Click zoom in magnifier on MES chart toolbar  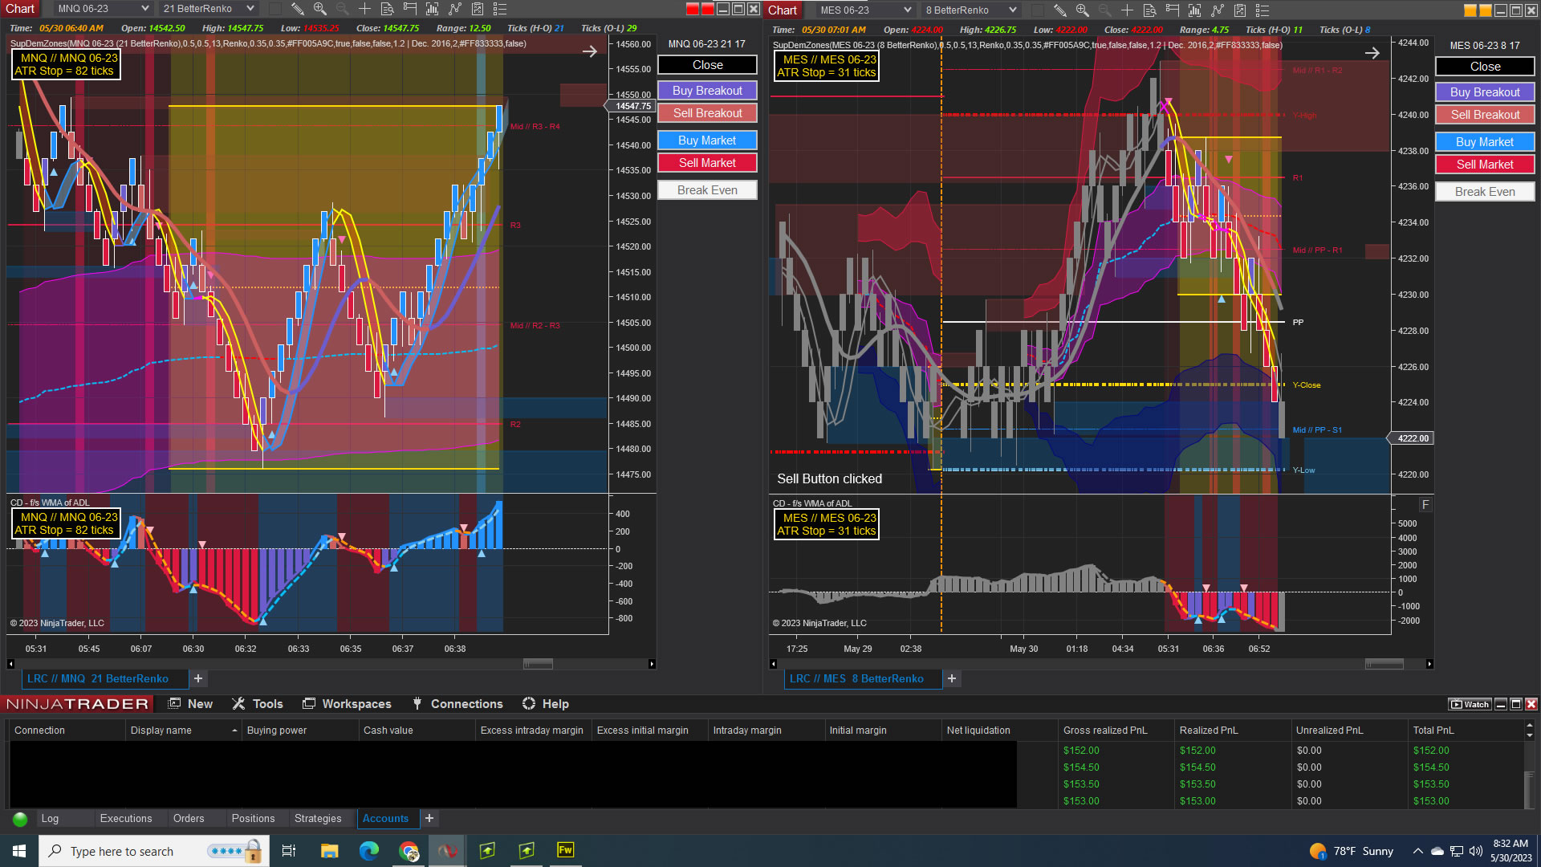1082,10
